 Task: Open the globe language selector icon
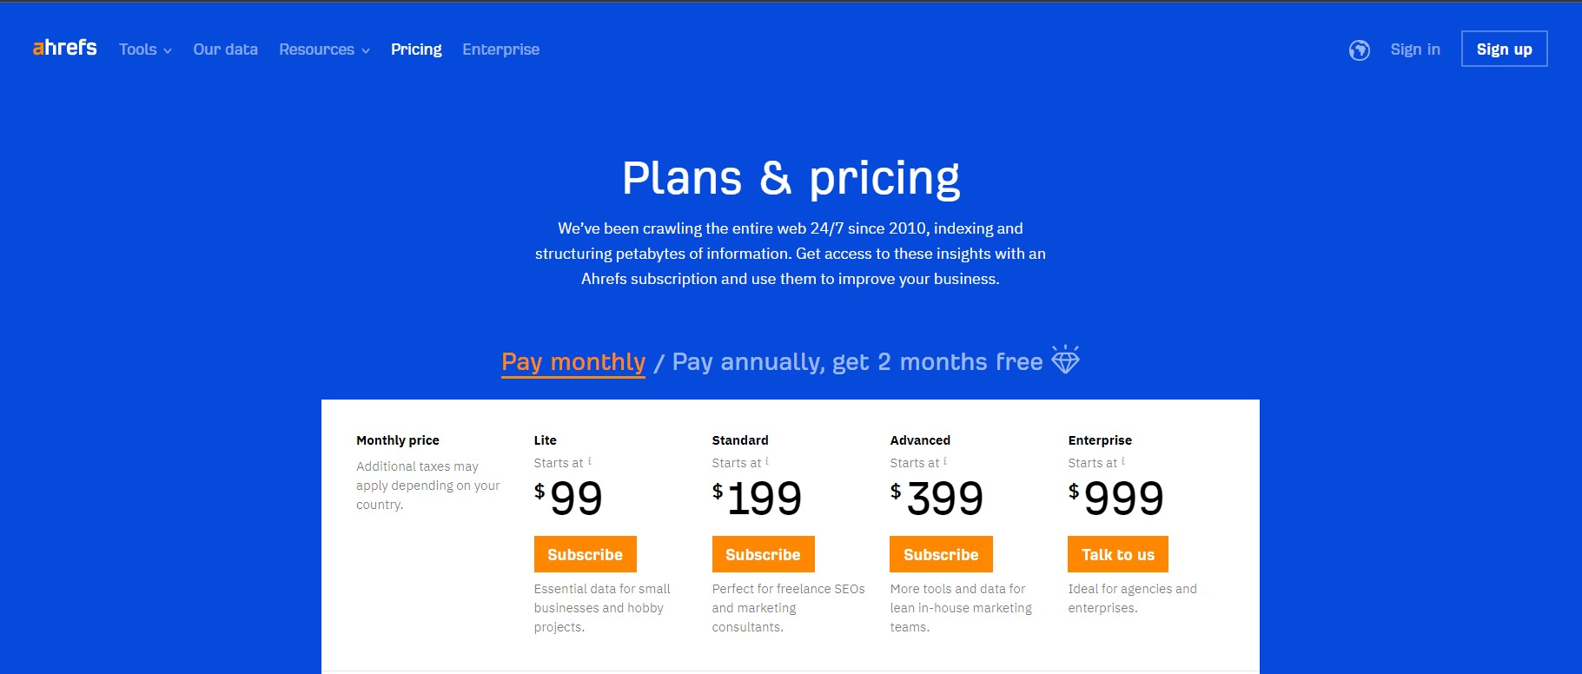coord(1360,50)
